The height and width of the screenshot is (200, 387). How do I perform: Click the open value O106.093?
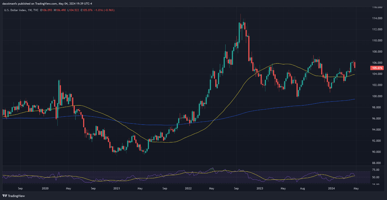coord(46,10)
